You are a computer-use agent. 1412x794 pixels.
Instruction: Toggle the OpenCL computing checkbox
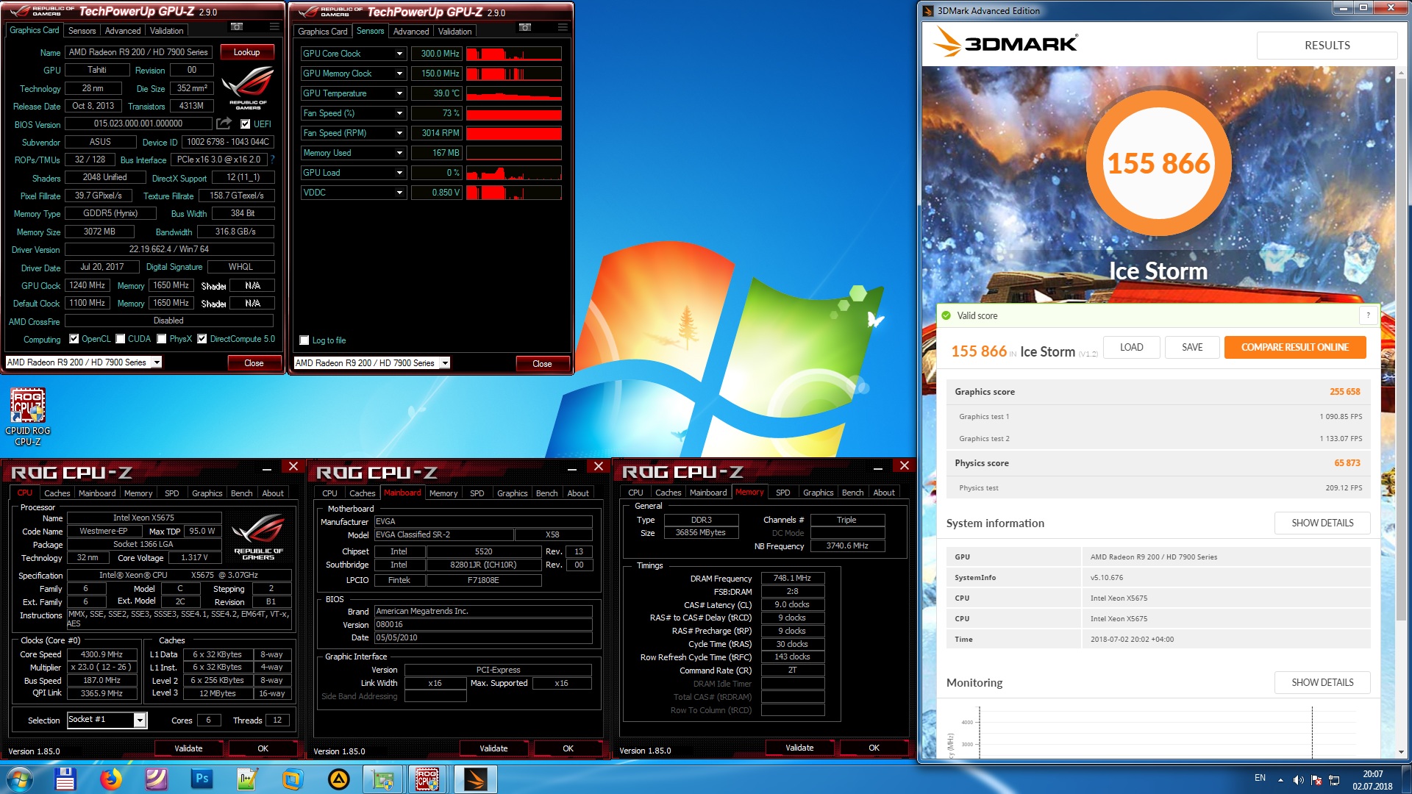(74, 339)
